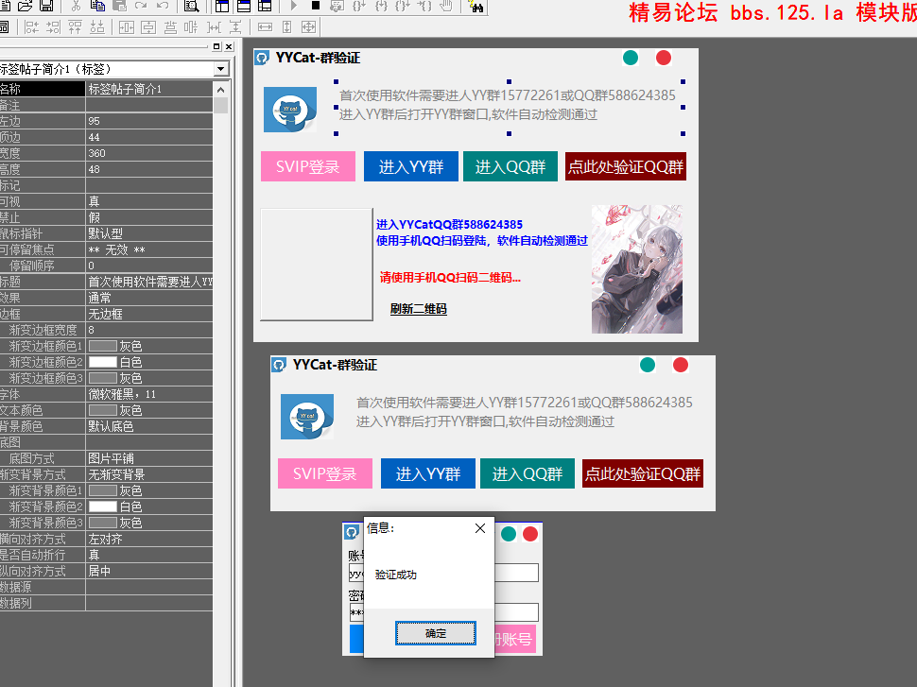
Task: Click the scissors cut icon
Action: pos(76,7)
